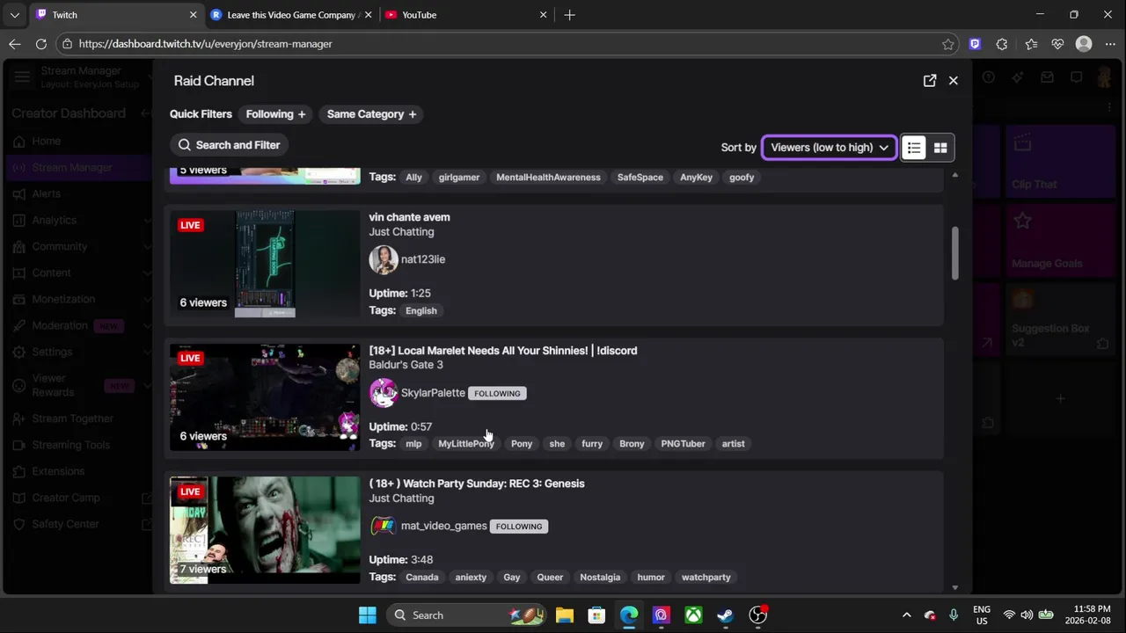The width and height of the screenshot is (1126, 633).
Task: Click the MentalHealthAwareness tag
Action: pyautogui.click(x=548, y=178)
